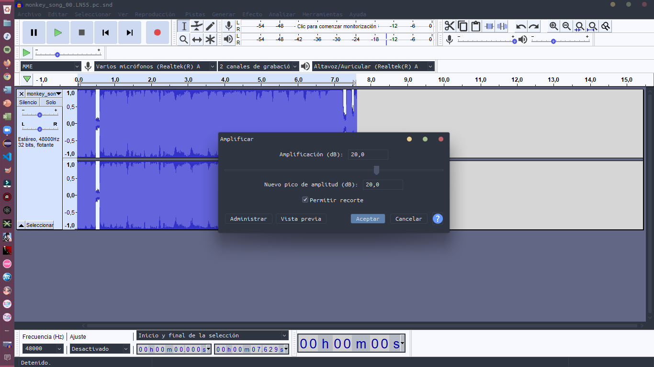
Task: Click Fit project to width icon
Action: (592, 26)
